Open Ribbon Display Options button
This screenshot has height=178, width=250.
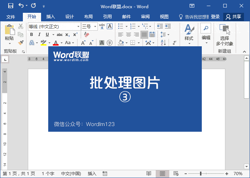tap(192, 6)
